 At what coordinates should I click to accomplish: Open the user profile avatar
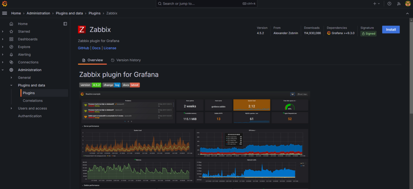coord(408,3)
